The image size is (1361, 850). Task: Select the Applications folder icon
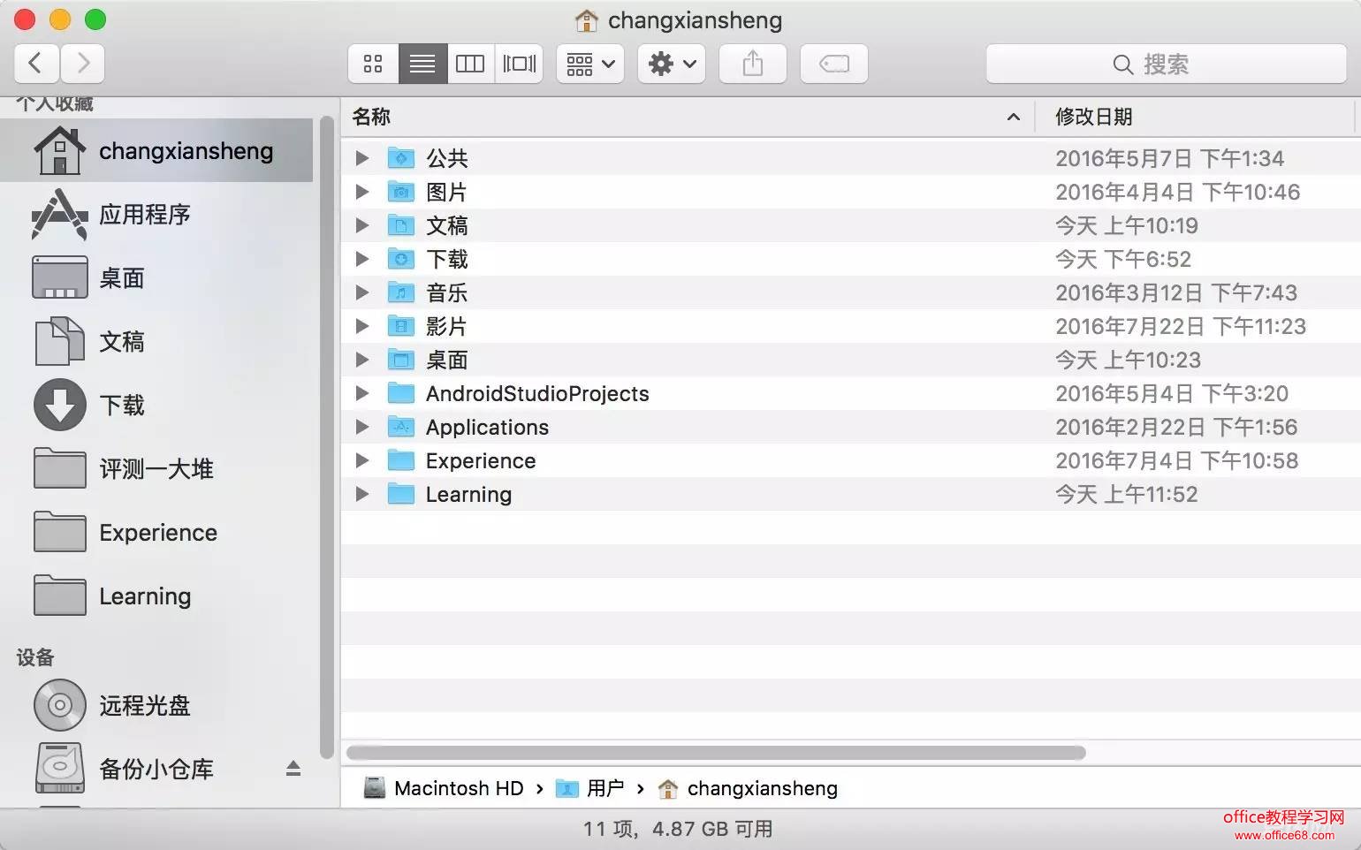(x=401, y=427)
